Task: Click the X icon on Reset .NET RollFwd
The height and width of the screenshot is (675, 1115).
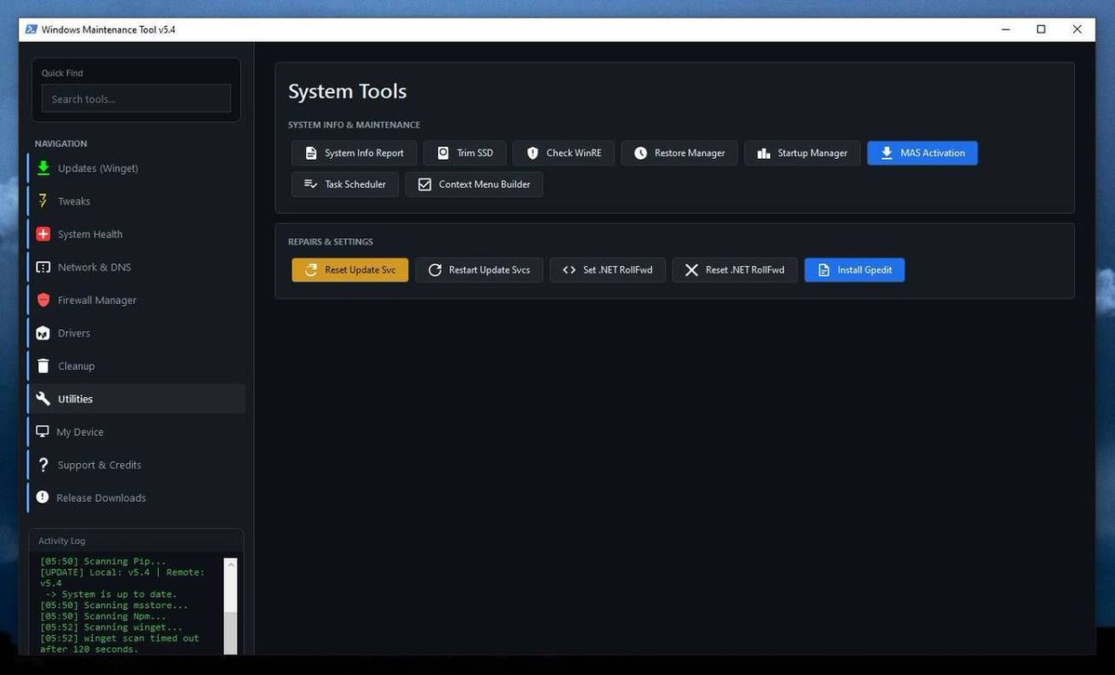Action: 691,270
